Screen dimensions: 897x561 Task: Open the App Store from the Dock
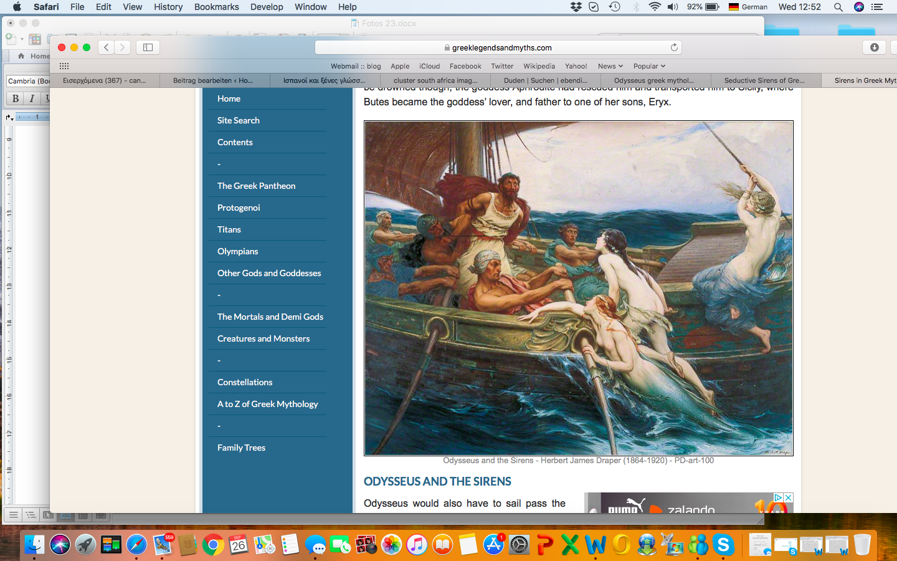pyautogui.click(x=494, y=545)
